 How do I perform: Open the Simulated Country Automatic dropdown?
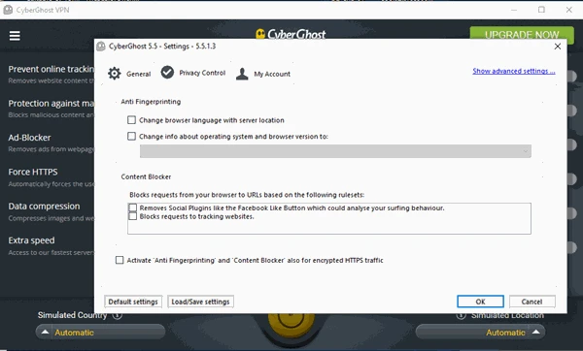[x=100, y=332]
